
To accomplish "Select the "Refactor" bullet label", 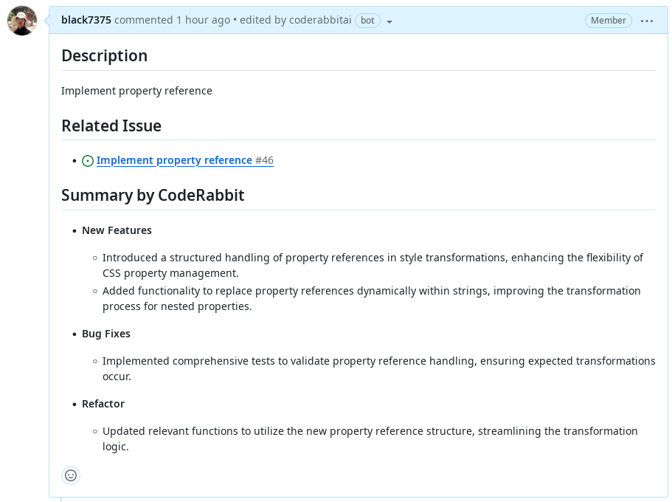I will (103, 404).
